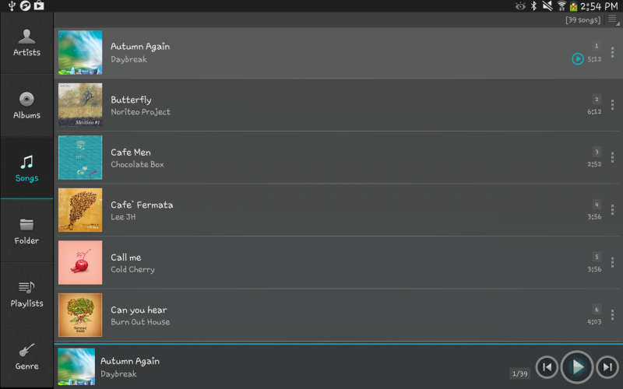Screen dimensions: 623x389
Task: Open now playing from bottom bar album art
Action: [76, 366]
